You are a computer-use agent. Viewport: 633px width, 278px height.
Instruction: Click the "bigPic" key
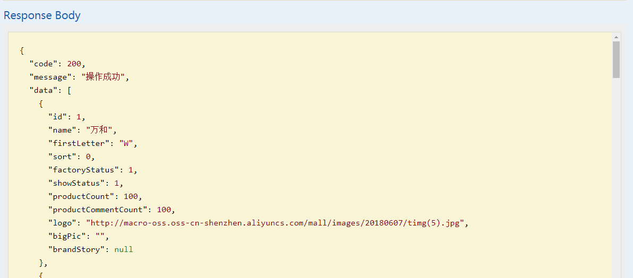tap(67, 236)
